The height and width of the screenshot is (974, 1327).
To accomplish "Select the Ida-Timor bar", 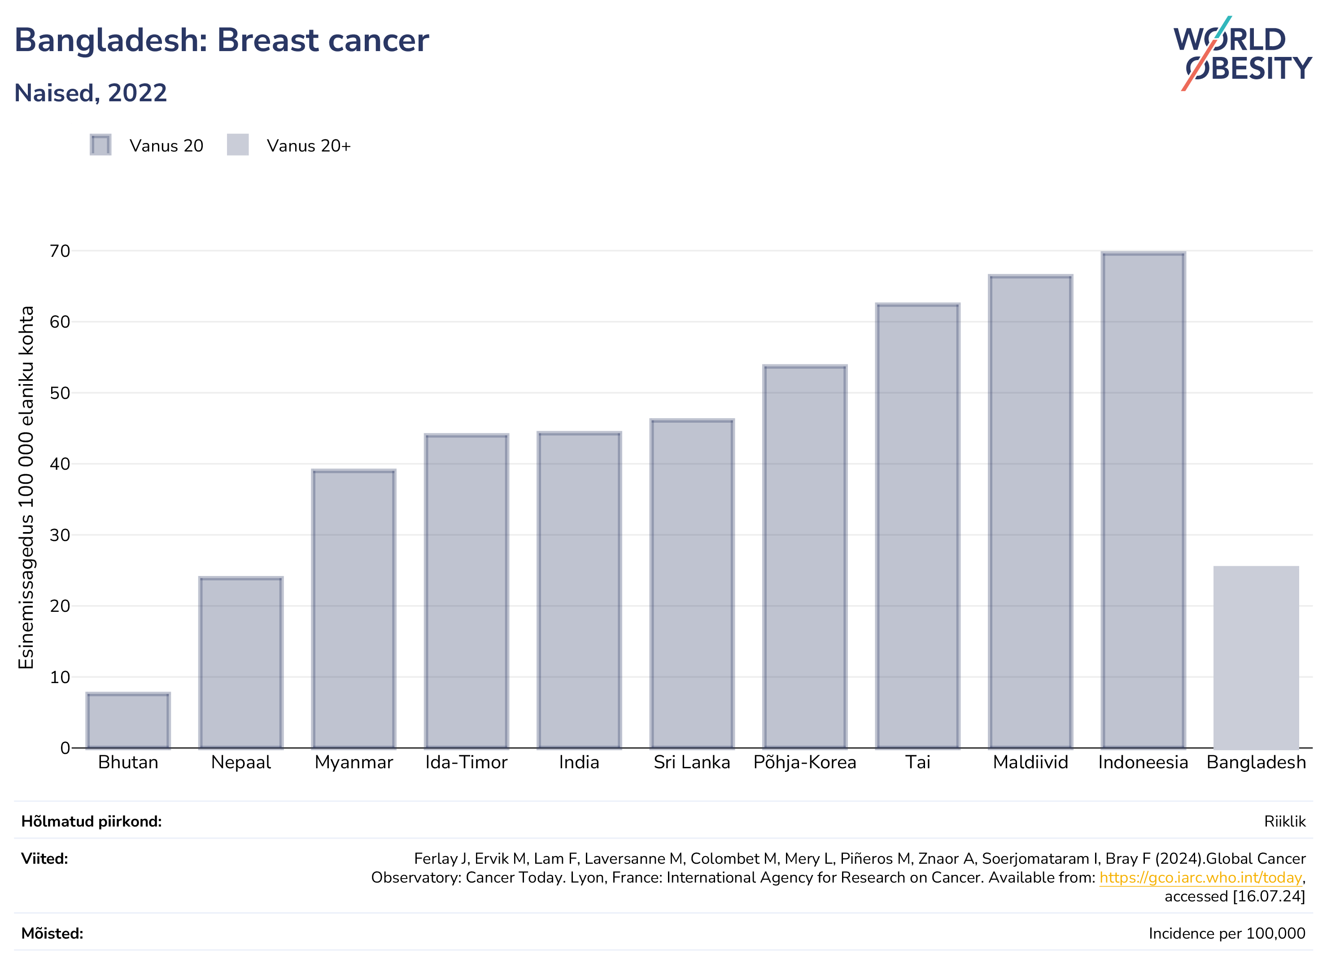I will point(467,591).
